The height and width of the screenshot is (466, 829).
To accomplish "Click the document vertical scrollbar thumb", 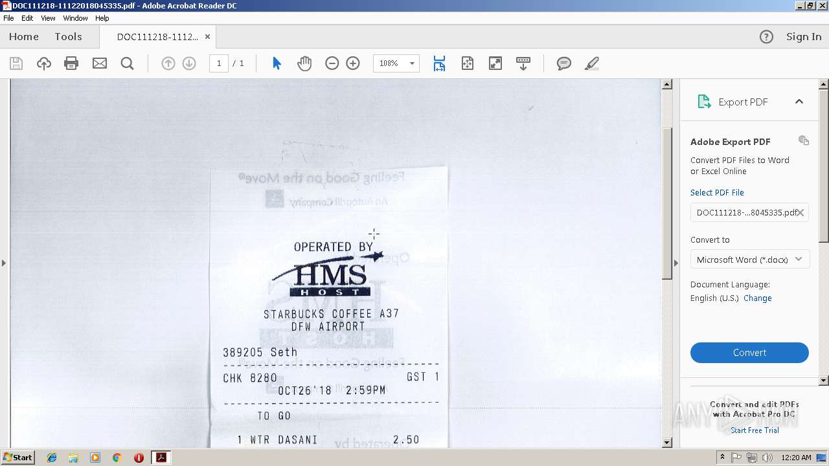I will [x=667, y=203].
